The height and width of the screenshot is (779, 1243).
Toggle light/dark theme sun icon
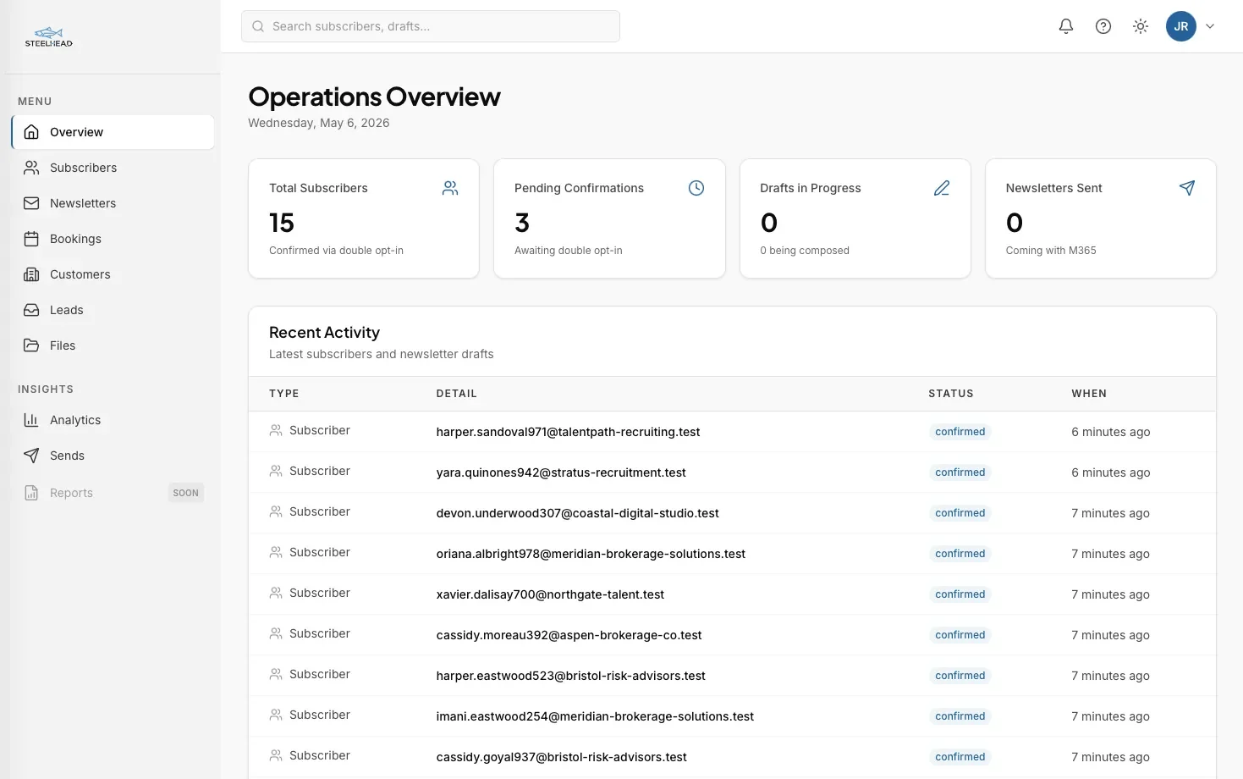click(1141, 26)
